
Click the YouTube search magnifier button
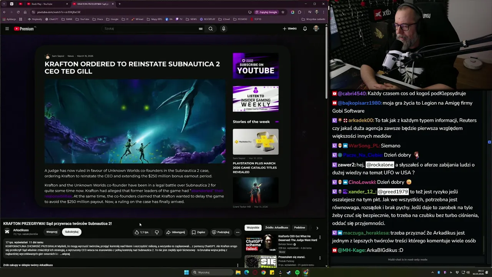pos(211,28)
